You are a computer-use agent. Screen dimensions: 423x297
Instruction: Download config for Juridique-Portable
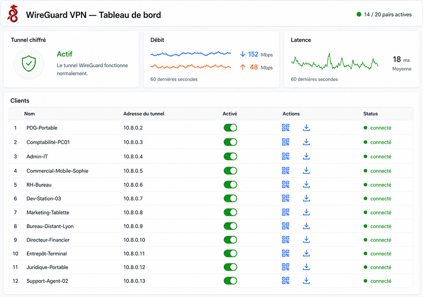pos(306,267)
